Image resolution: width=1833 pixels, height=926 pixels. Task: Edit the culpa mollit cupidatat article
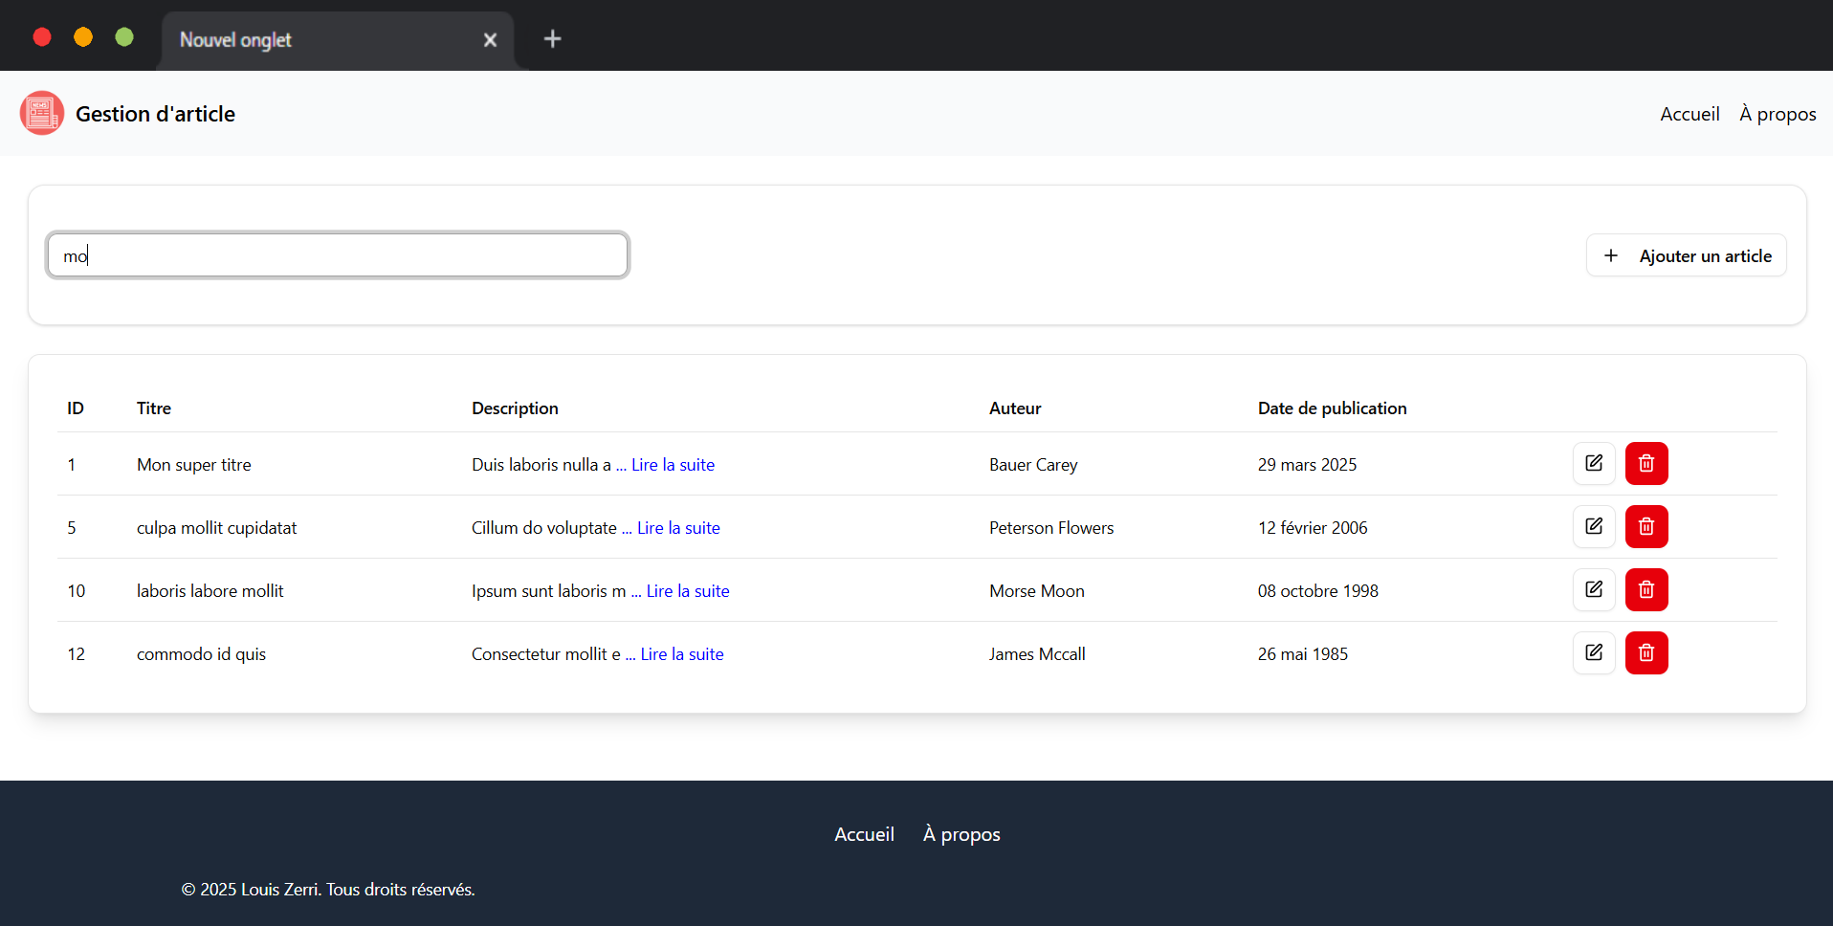[1593, 527]
